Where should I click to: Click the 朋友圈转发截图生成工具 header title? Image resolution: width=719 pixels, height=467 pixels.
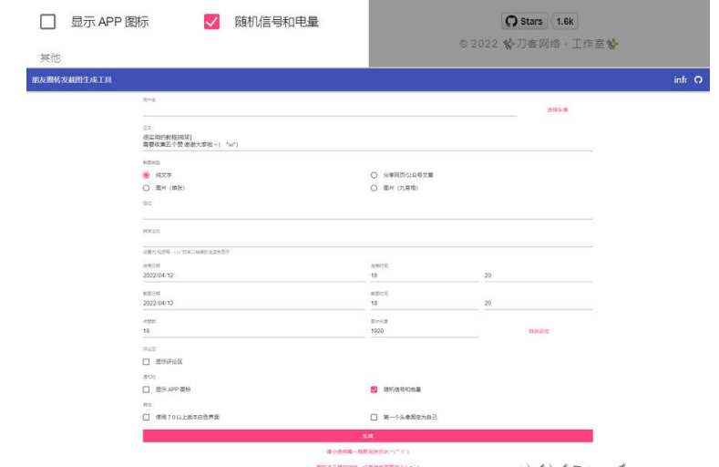tap(72, 80)
